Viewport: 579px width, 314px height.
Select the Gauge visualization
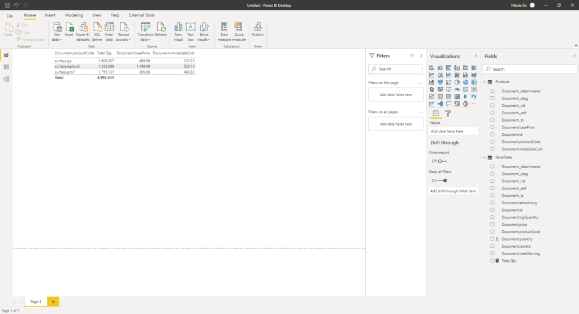coord(457,89)
